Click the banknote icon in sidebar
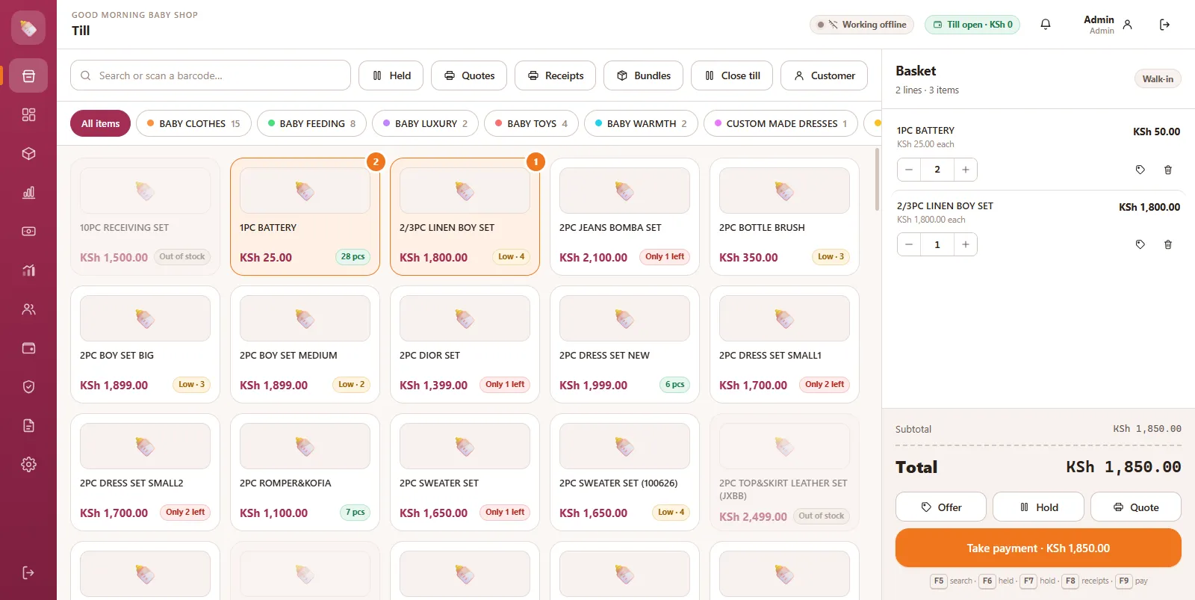 click(28, 231)
